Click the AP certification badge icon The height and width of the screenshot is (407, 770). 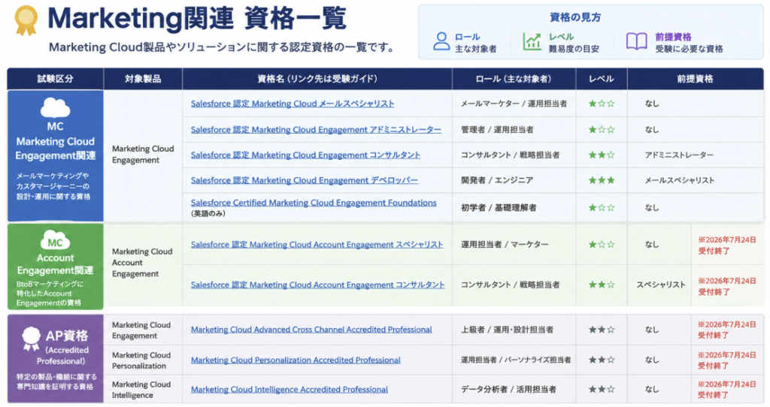[x=31, y=339]
